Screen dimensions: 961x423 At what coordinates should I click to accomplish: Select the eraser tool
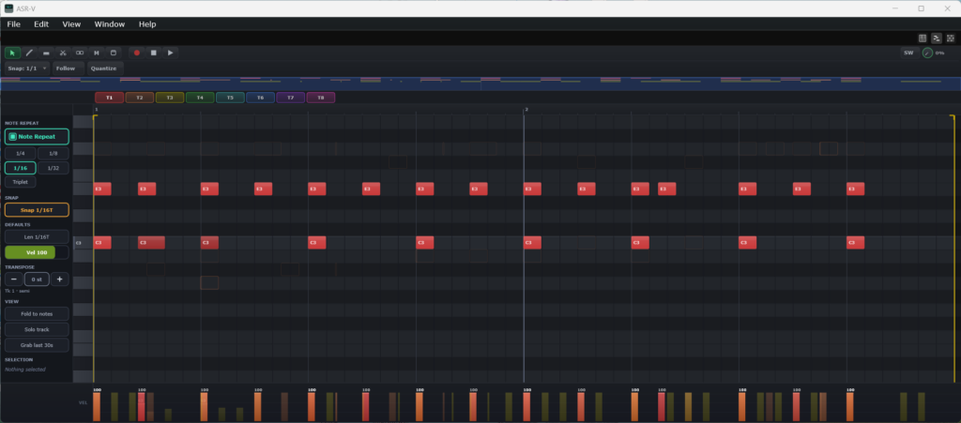tap(46, 53)
